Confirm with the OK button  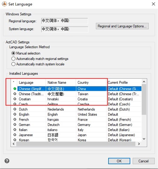[x=119, y=161]
